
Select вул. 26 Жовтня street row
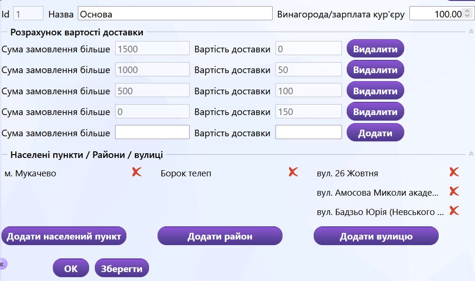(348, 174)
